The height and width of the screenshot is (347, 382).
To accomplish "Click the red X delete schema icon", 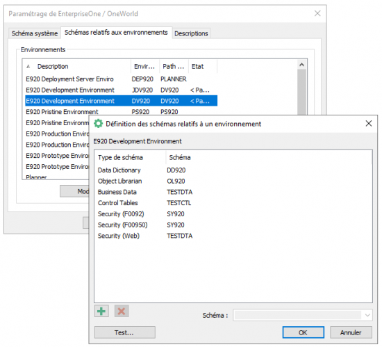I will (122, 311).
